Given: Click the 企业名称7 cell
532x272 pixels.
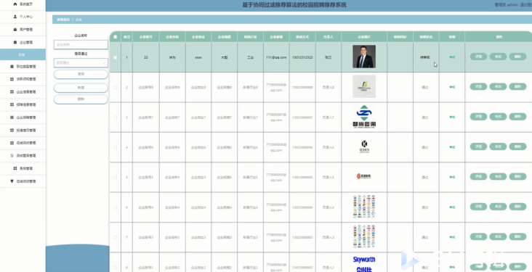Looking at the screenshot, I should click(x=172, y=118).
